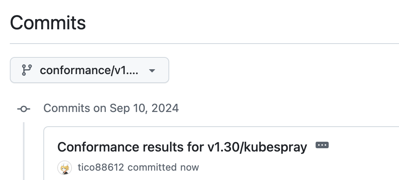
Task: Visit the tico88612 author profile link
Action: click(101, 167)
